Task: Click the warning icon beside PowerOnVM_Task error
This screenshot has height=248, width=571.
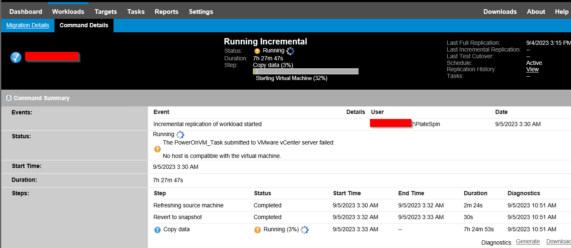Action: 158,149
